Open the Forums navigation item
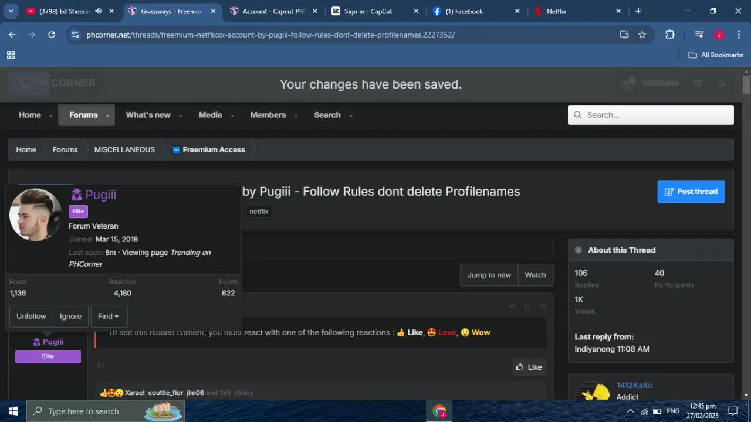 [83, 115]
